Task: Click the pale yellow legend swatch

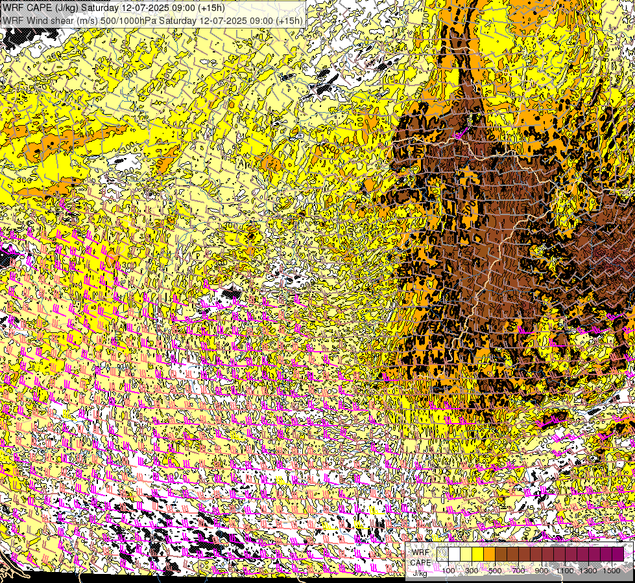Action: (466, 554)
